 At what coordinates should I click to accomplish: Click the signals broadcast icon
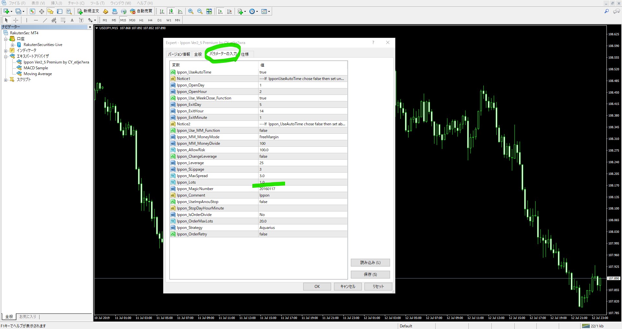click(124, 11)
